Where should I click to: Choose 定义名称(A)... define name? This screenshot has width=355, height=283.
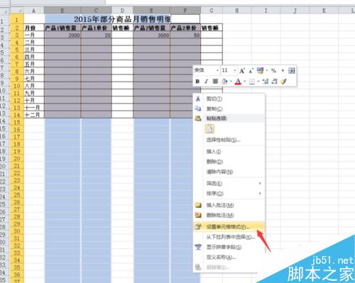pyautogui.click(x=229, y=257)
